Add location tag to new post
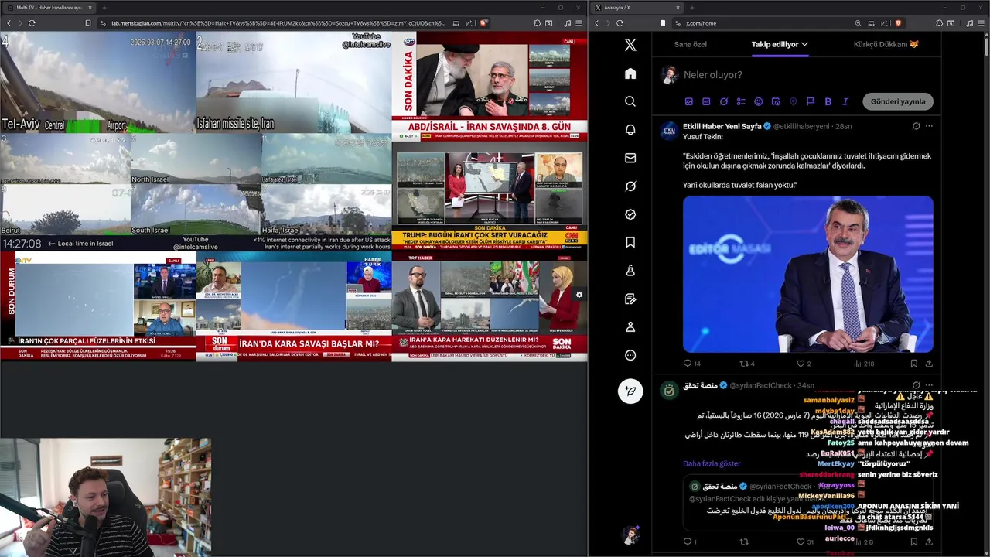This screenshot has height=557, width=990. 793,101
